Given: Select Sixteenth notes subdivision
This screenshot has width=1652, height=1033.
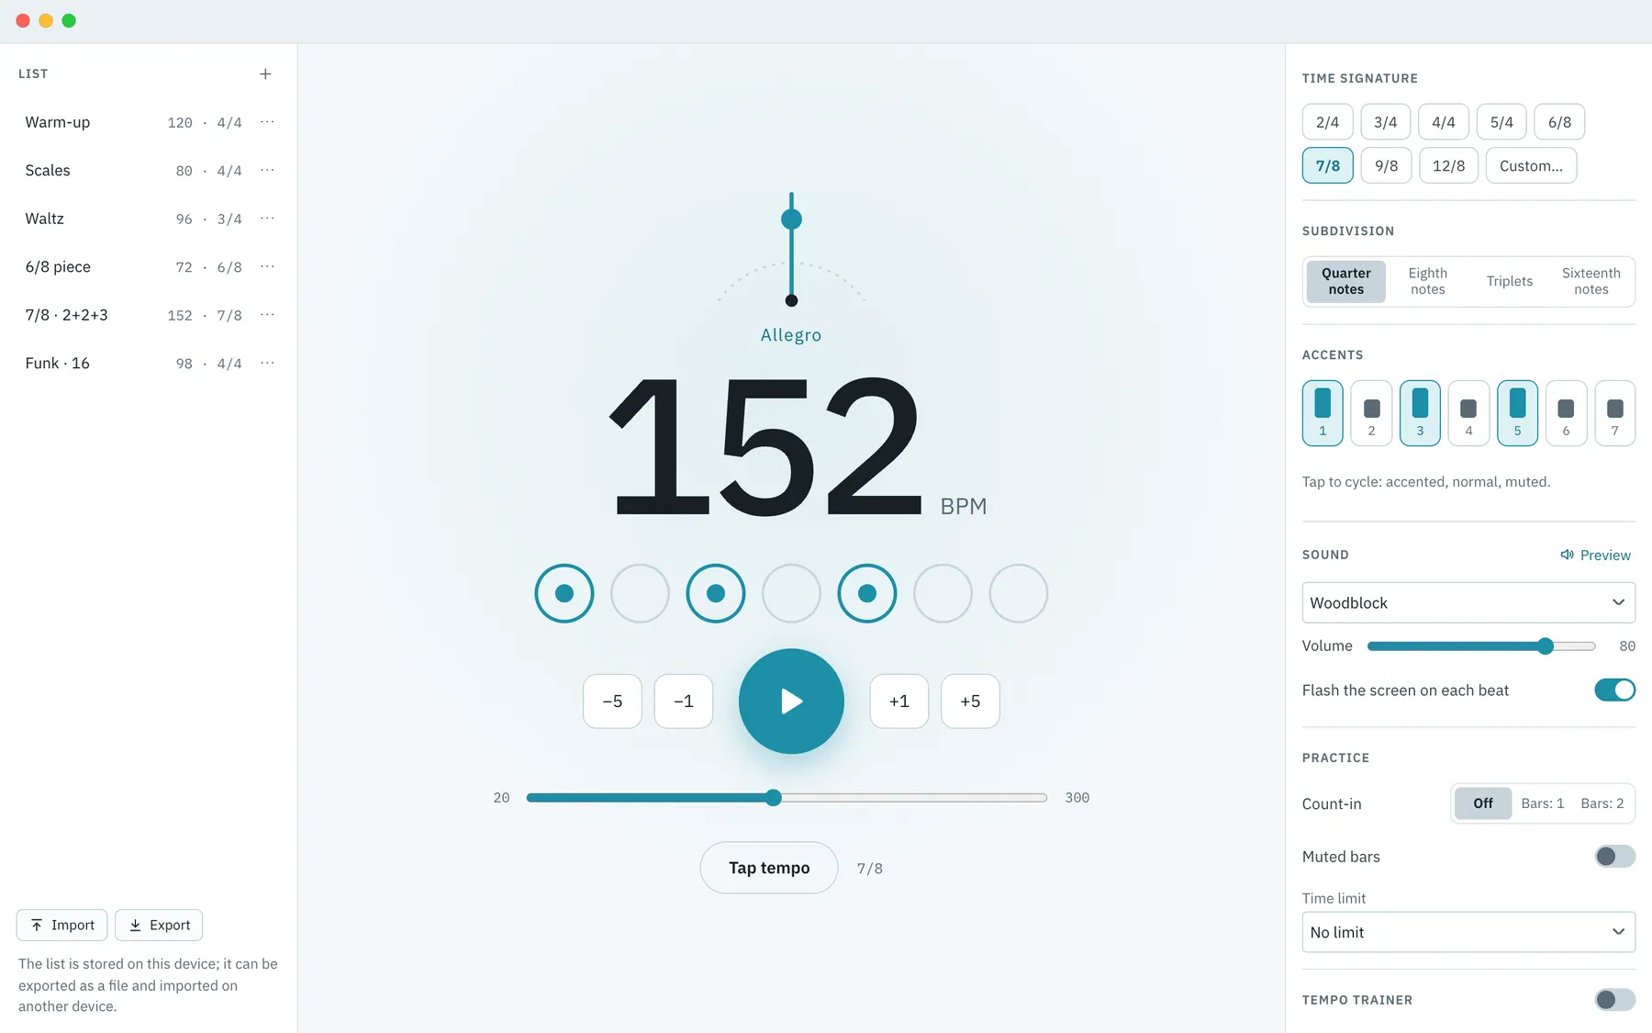Looking at the screenshot, I should [x=1591, y=281].
